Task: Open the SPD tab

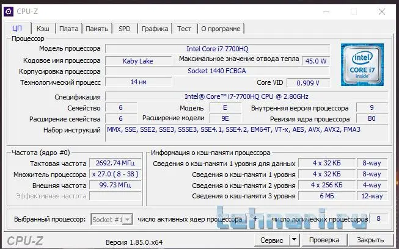Action: pyautogui.click(x=125, y=29)
